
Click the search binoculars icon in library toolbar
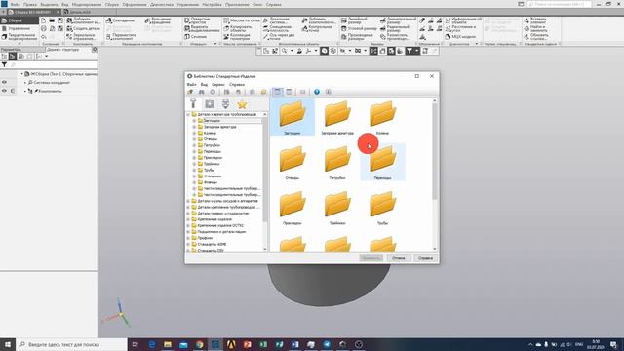[x=202, y=92]
